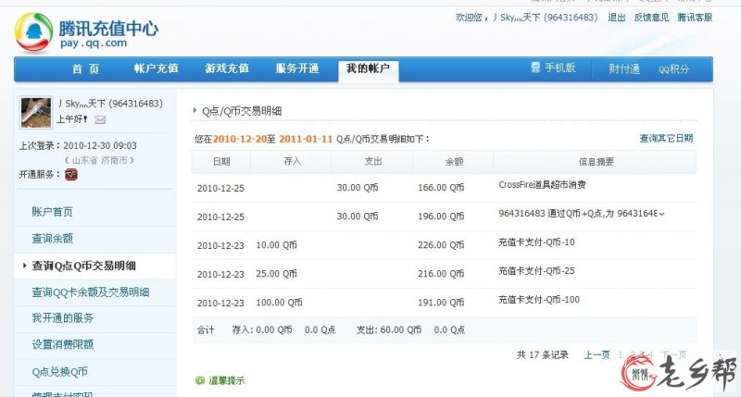Open QQ积分 in the navigation bar

click(x=673, y=68)
